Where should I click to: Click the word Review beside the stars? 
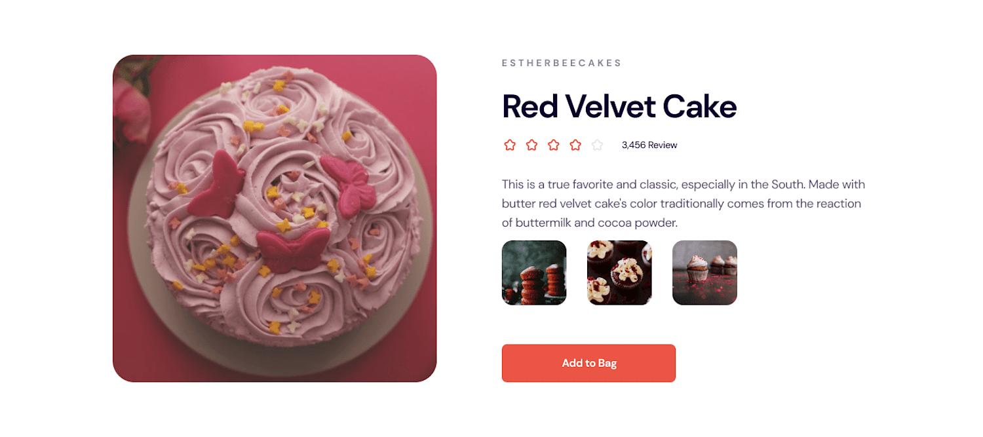tap(663, 145)
